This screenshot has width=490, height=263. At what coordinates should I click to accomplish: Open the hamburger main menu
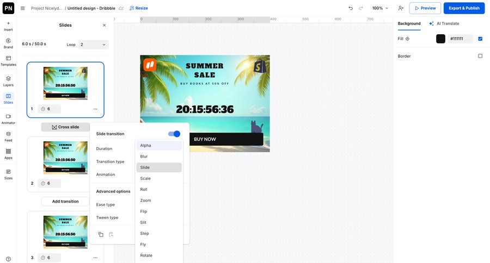tap(22, 8)
